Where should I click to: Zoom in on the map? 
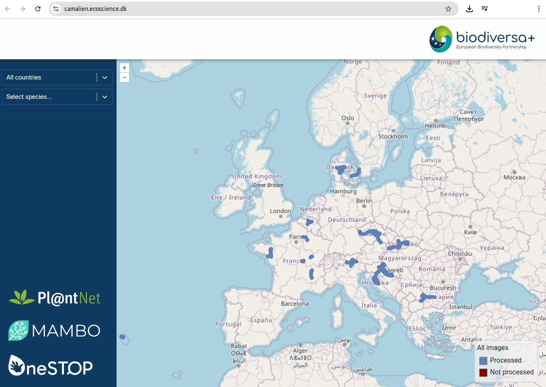(x=124, y=68)
